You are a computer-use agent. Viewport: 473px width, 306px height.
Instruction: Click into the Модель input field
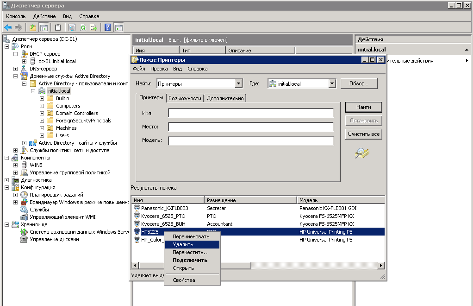pos(251,141)
